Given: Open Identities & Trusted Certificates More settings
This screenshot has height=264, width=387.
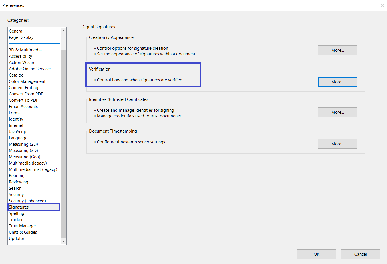Looking at the screenshot, I should (x=337, y=112).
